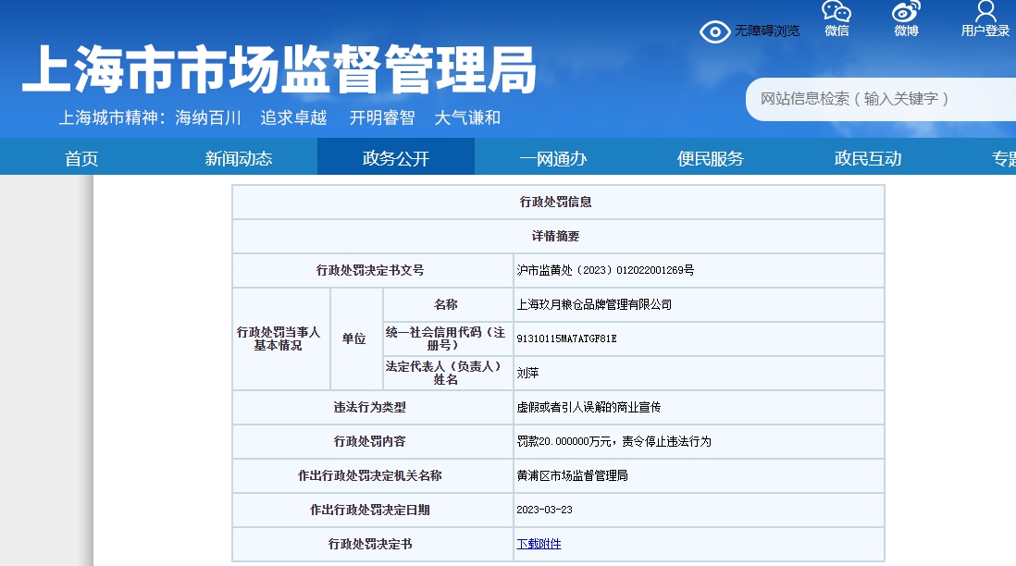Select the decision number 沪市监黄处〔2023〕012022001269号
The height and width of the screenshot is (566, 1016).
tap(605, 270)
